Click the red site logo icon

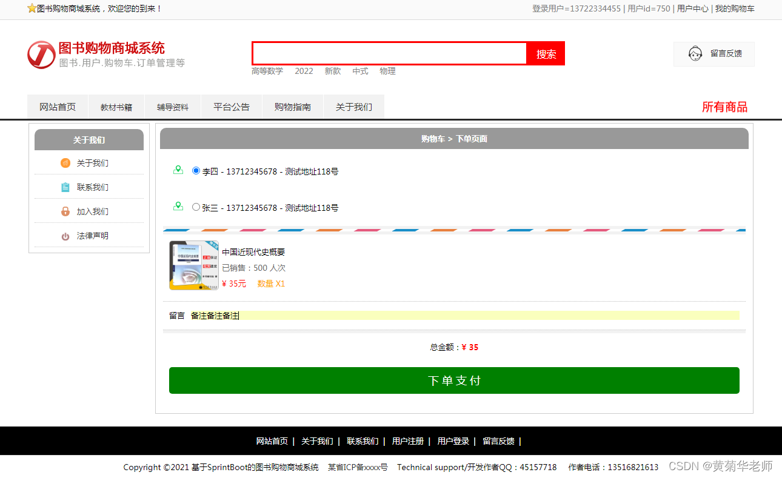41,55
